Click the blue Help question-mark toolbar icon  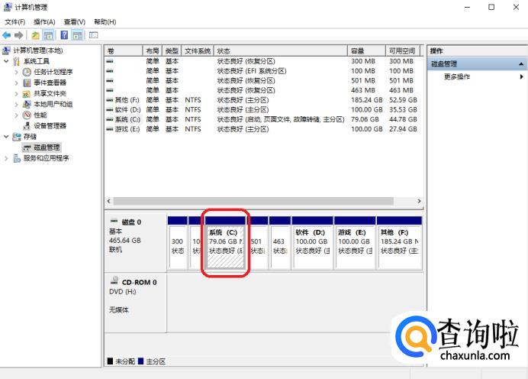(x=64, y=35)
